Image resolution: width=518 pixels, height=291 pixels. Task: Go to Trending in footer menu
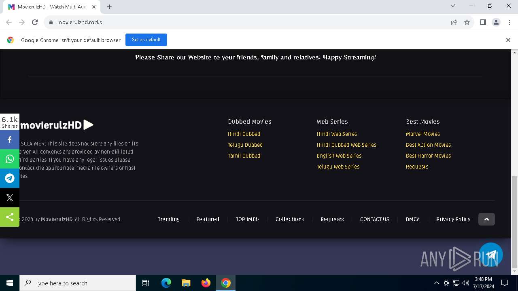(x=169, y=219)
